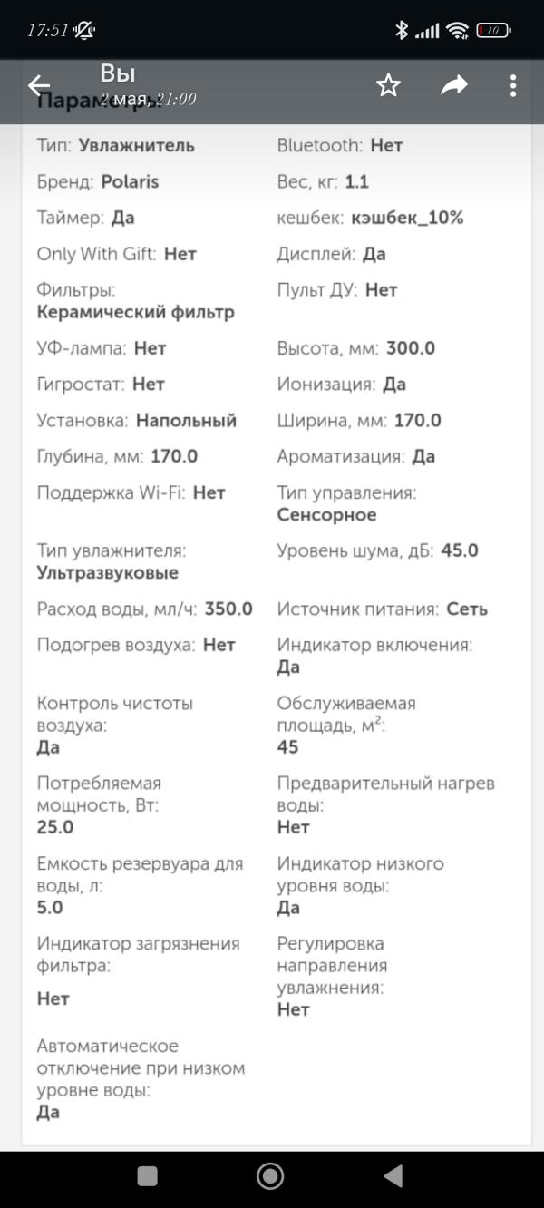Image resolution: width=544 pixels, height=1208 pixels.
Task: Star this image as favorite
Action: (x=388, y=85)
